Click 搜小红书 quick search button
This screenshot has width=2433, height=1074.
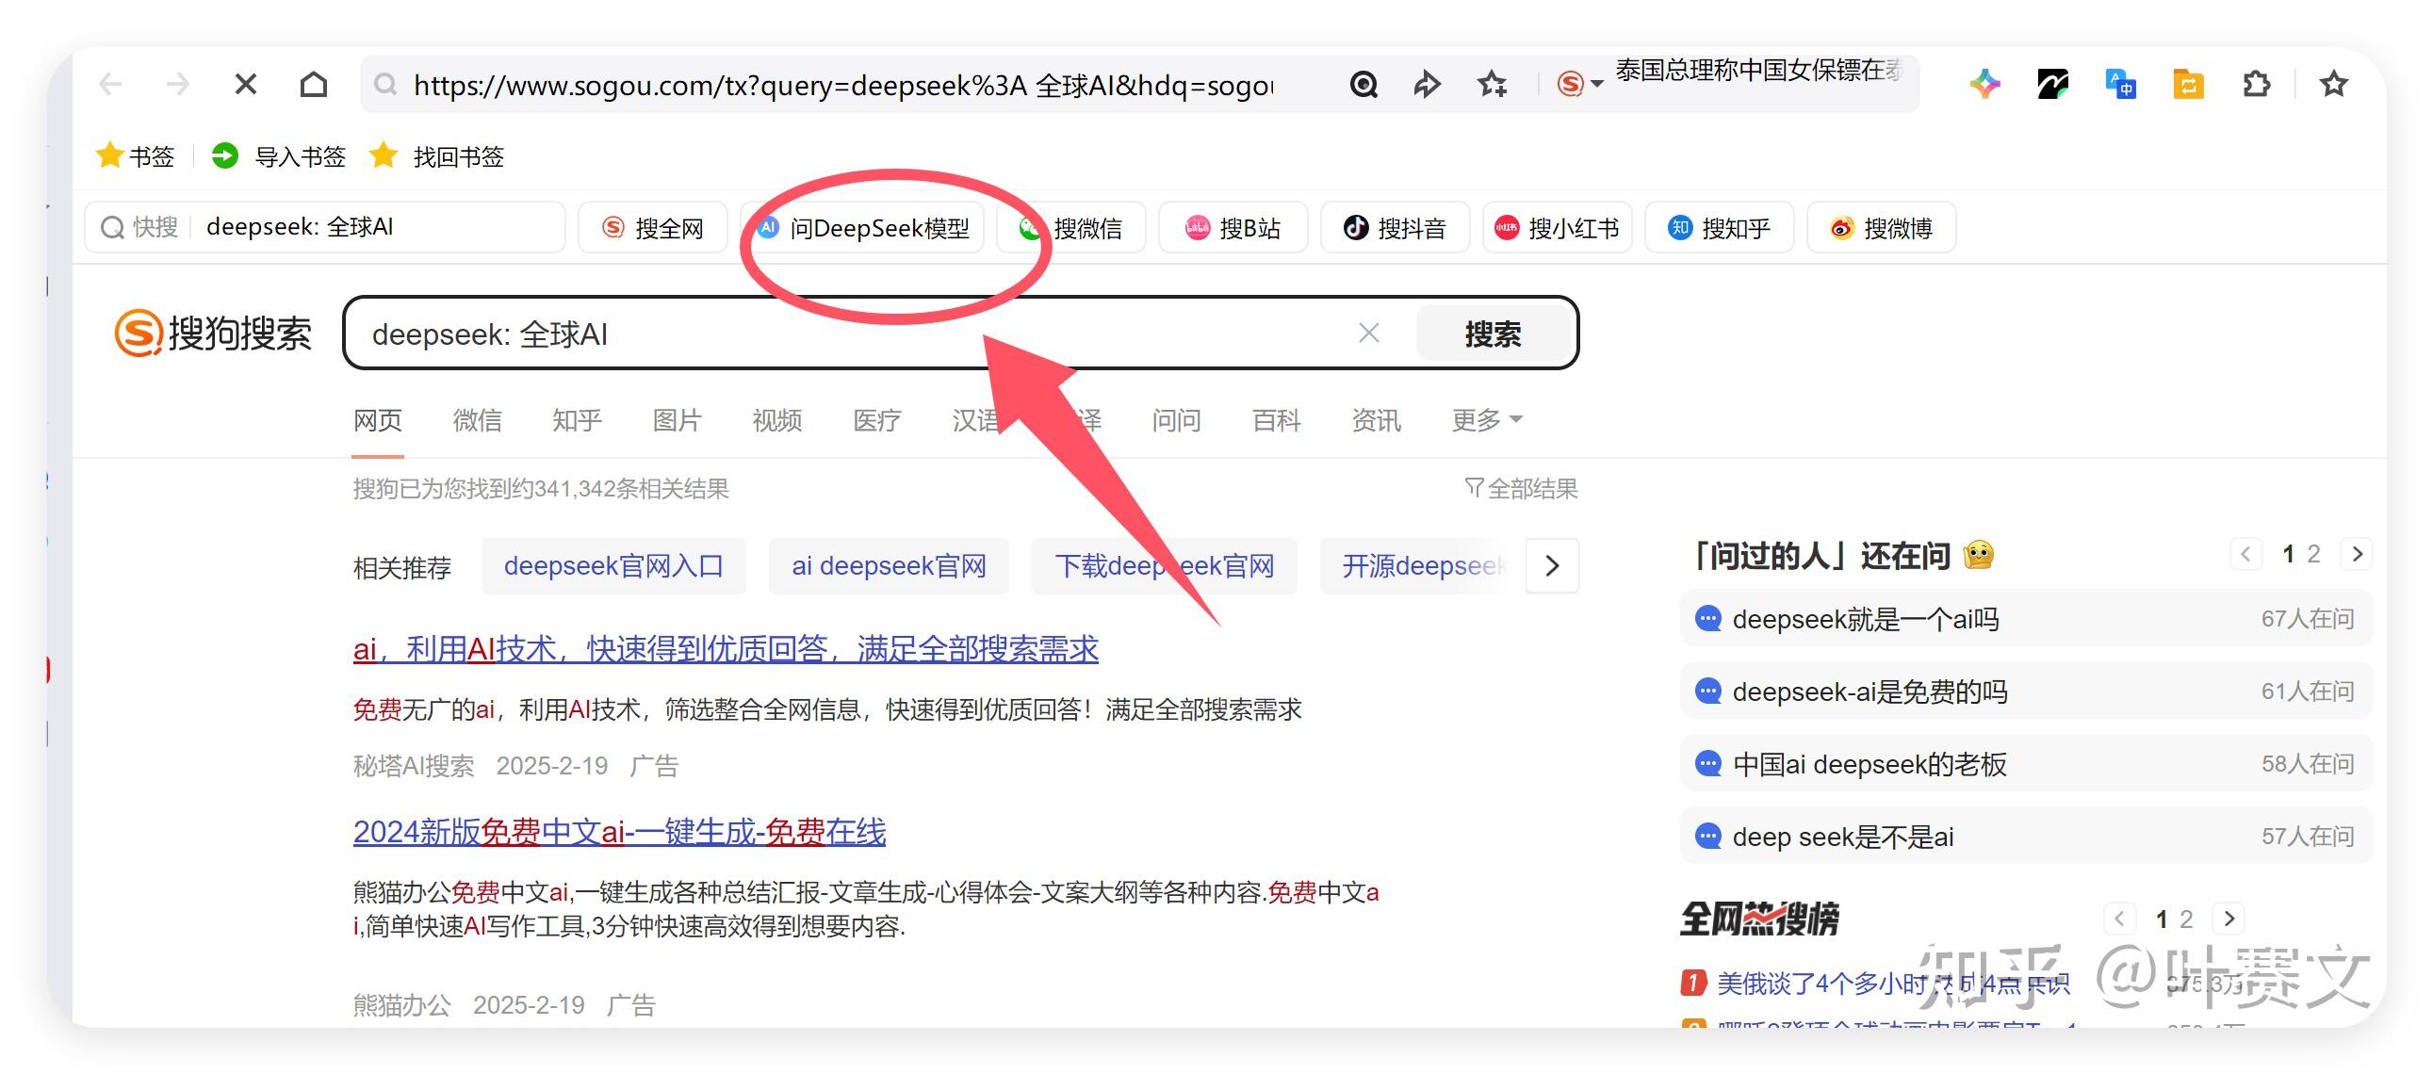1557,228
